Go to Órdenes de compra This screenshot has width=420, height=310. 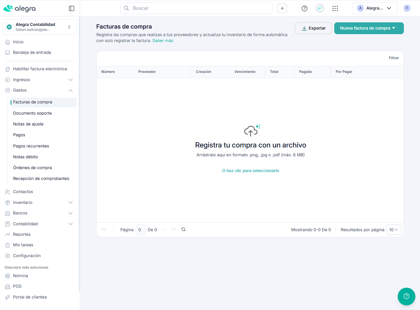[33, 168]
